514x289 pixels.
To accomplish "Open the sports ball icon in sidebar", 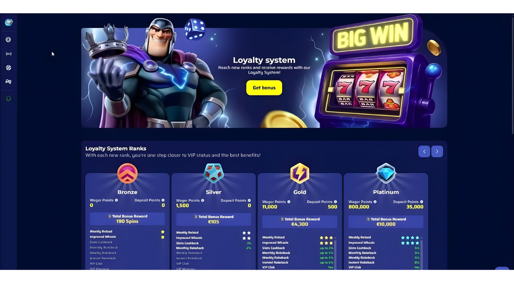I will 8,68.
